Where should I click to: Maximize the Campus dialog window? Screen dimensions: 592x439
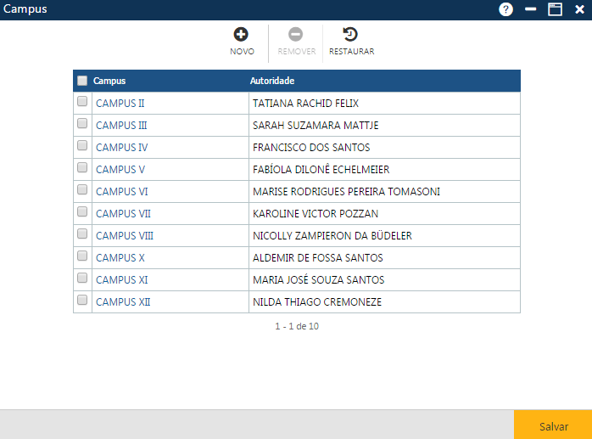555,9
